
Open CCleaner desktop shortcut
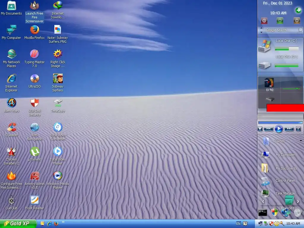tap(12, 129)
